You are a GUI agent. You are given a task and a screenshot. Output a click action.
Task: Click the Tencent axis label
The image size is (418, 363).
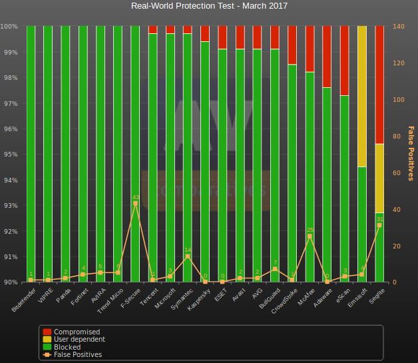pos(149,297)
